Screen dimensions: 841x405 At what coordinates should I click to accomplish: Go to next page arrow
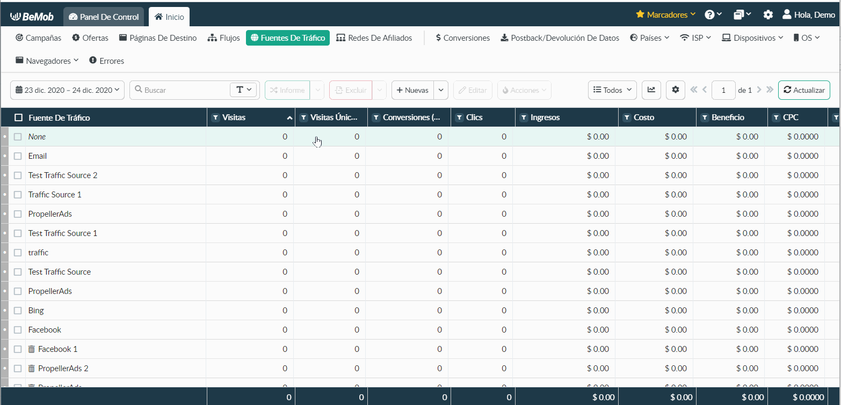click(759, 90)
